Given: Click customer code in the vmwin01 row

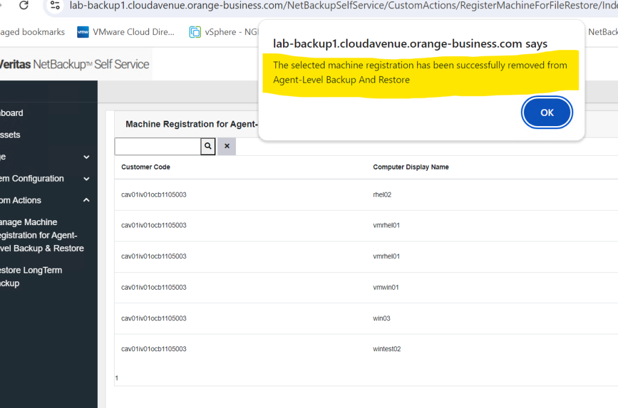Looking at the screenshot, I should (x=154, y=287).
